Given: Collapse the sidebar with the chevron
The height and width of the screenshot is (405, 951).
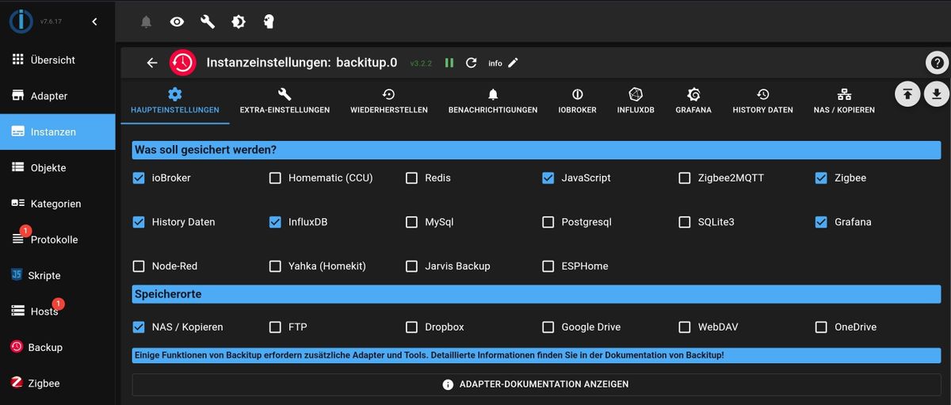Looking at the screenshot, I should coord(95,21).
